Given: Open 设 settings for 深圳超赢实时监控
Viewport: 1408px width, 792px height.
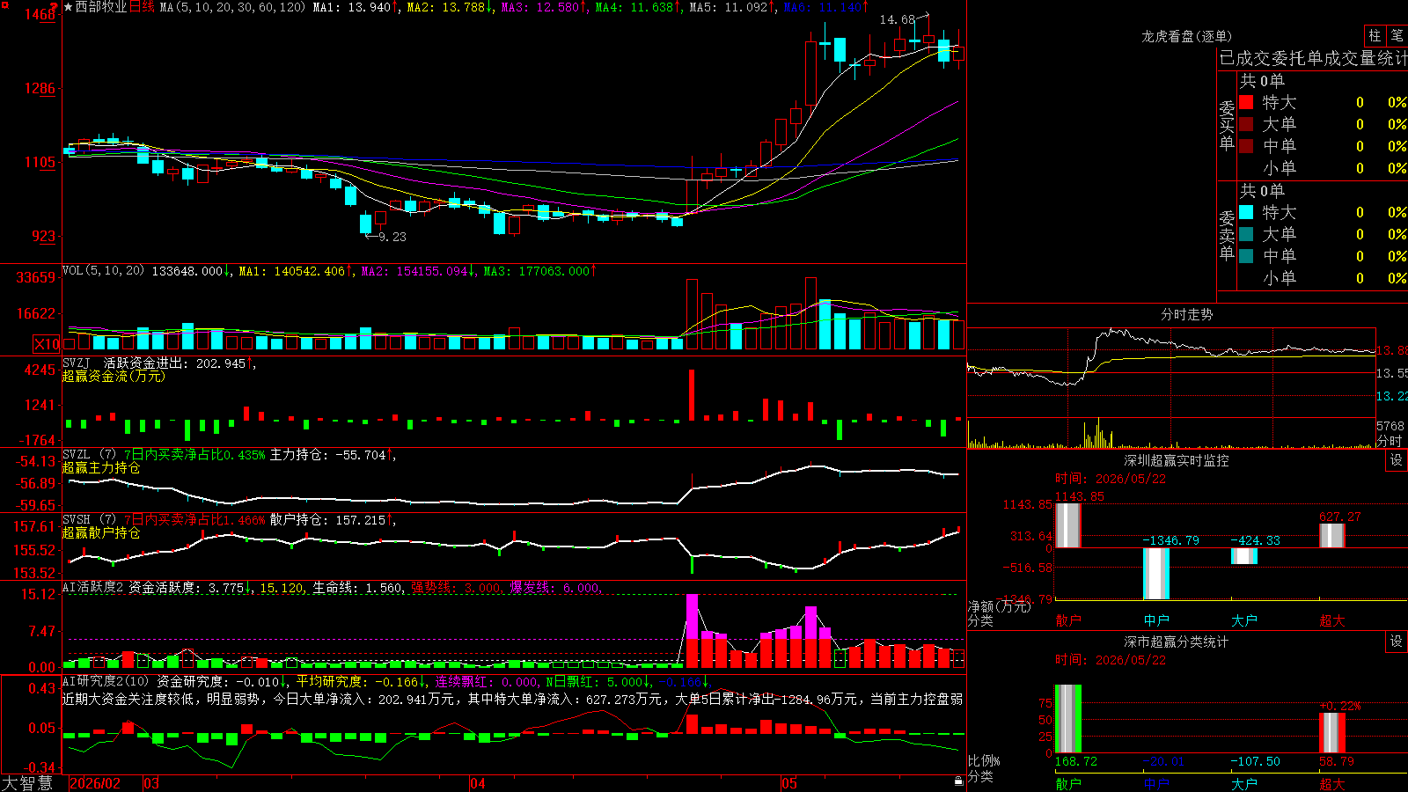Looking at the screenshot, I should pyautogui.click(x=1397, y=460).
